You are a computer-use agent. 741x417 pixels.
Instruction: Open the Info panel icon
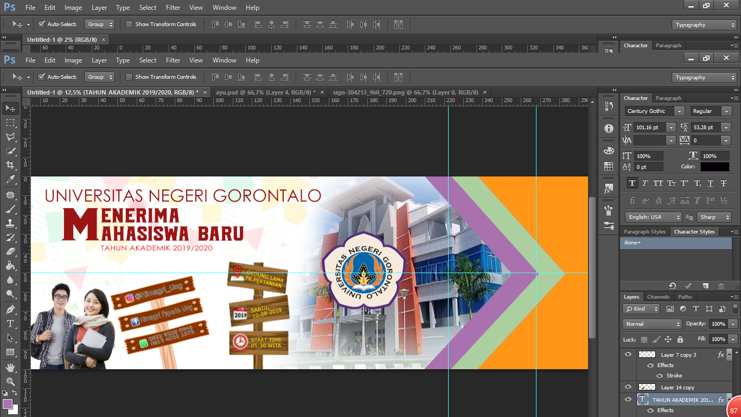pos(608,128)
